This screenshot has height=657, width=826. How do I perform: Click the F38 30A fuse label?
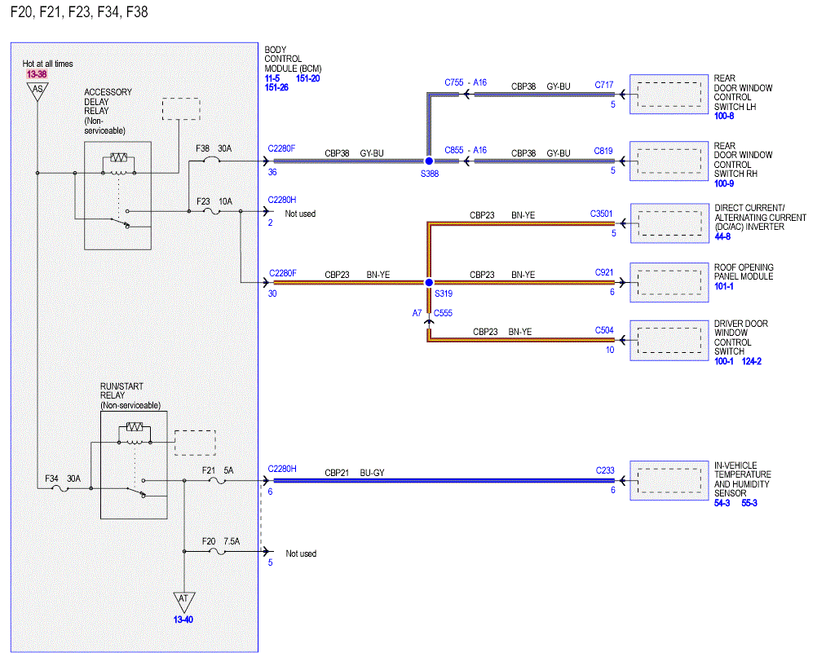pos(214,148)
